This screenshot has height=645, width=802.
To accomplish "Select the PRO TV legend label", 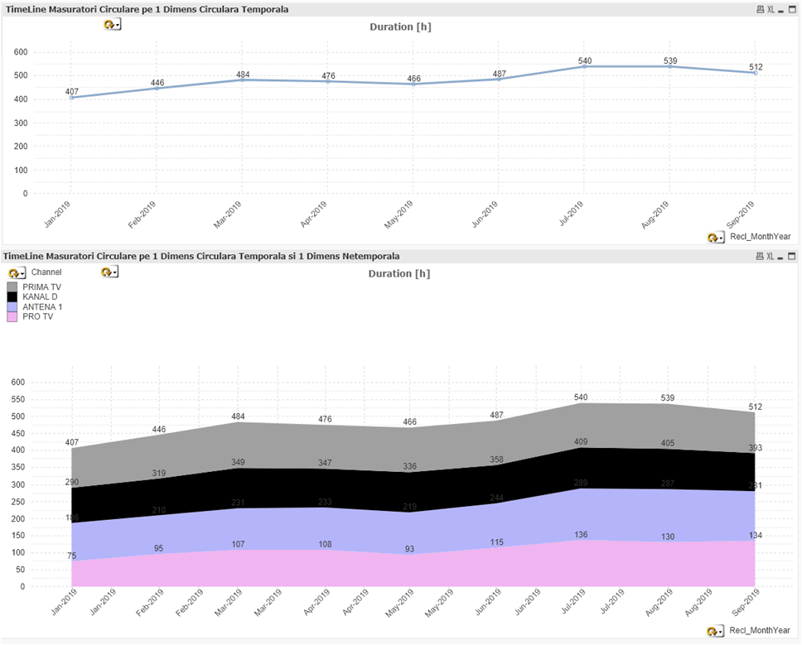I will pyautogui.click(x=38, y=316).
